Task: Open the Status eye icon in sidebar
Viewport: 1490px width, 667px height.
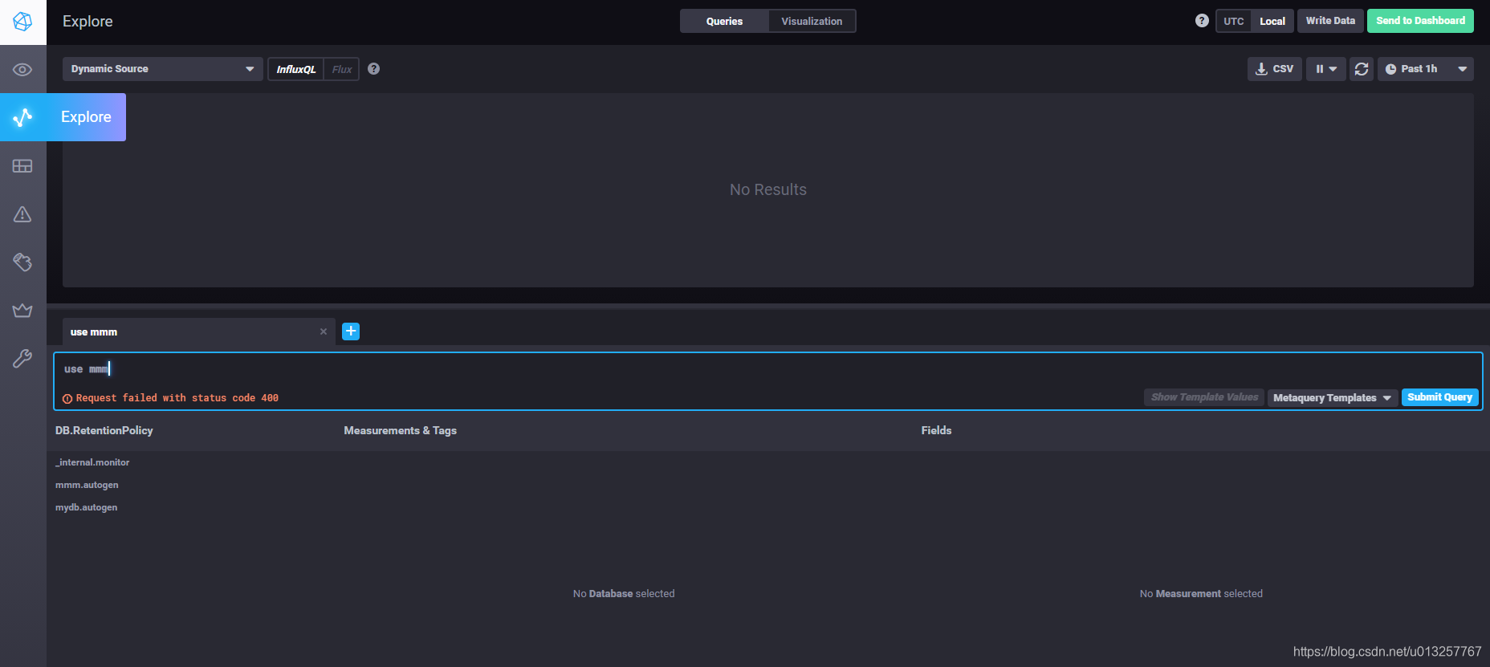Action: 22,70
